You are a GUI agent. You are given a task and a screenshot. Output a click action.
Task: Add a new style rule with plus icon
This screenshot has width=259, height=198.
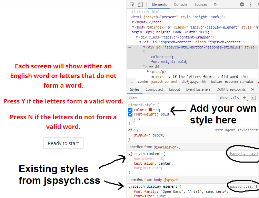tap(245, 98)
